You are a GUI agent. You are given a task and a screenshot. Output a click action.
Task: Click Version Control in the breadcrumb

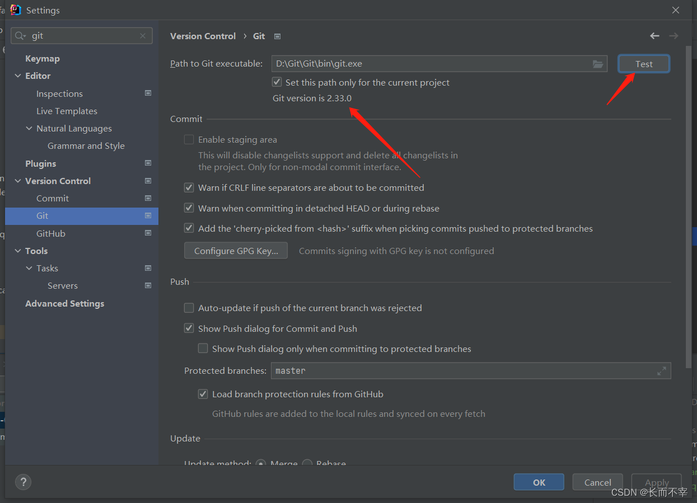(x=203, y=36)
